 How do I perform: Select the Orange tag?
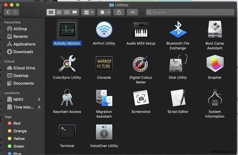pyautogui.click(x=23, y=131)
